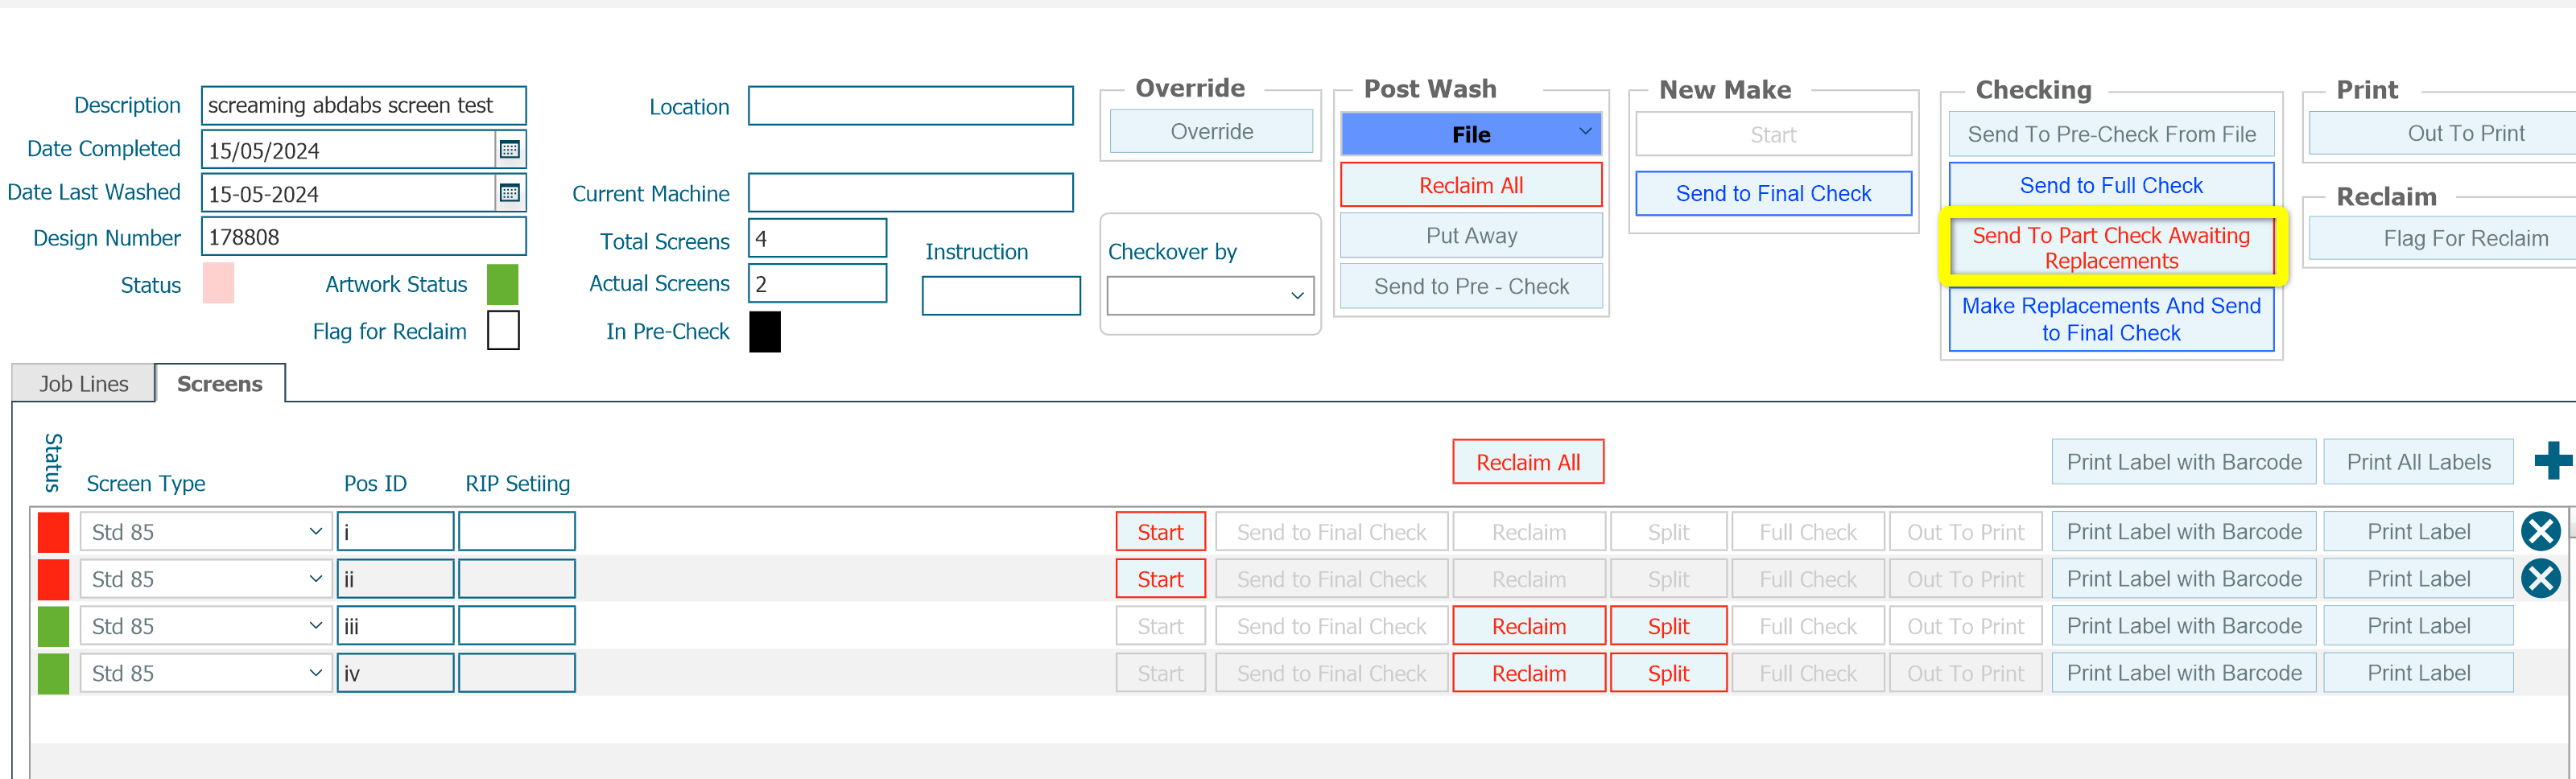Click Reclaim All in Post Wash group
Viewport: 2576px width, 779px height.
pos(1471,185)
